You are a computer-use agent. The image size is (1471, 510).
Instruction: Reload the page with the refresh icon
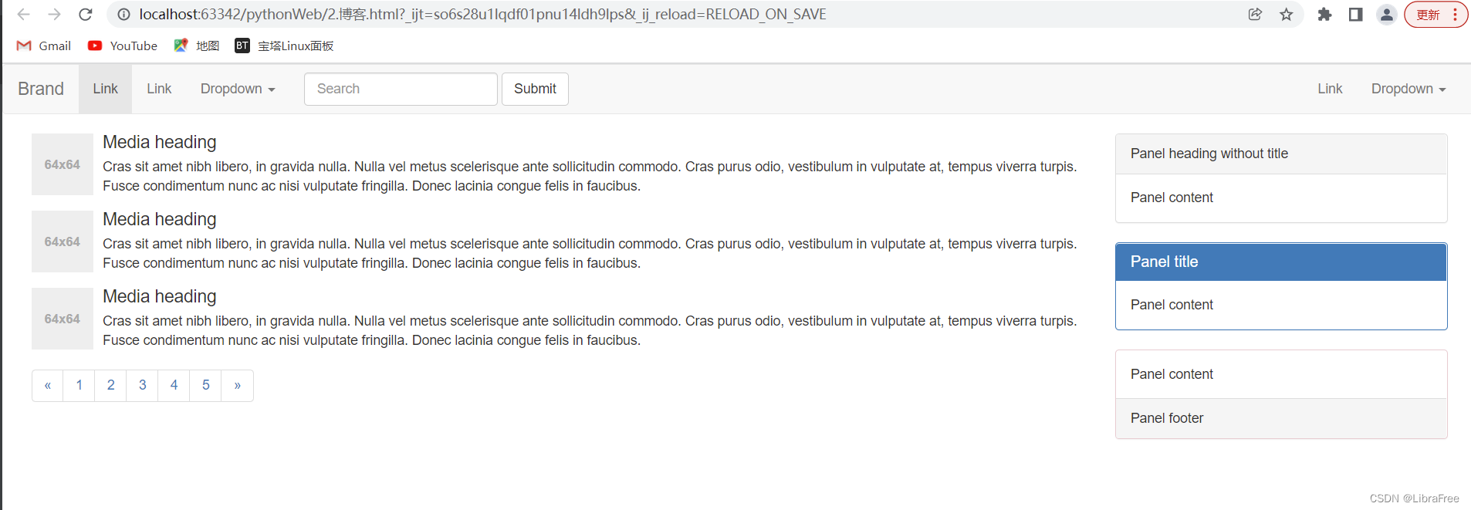point(86,14)
